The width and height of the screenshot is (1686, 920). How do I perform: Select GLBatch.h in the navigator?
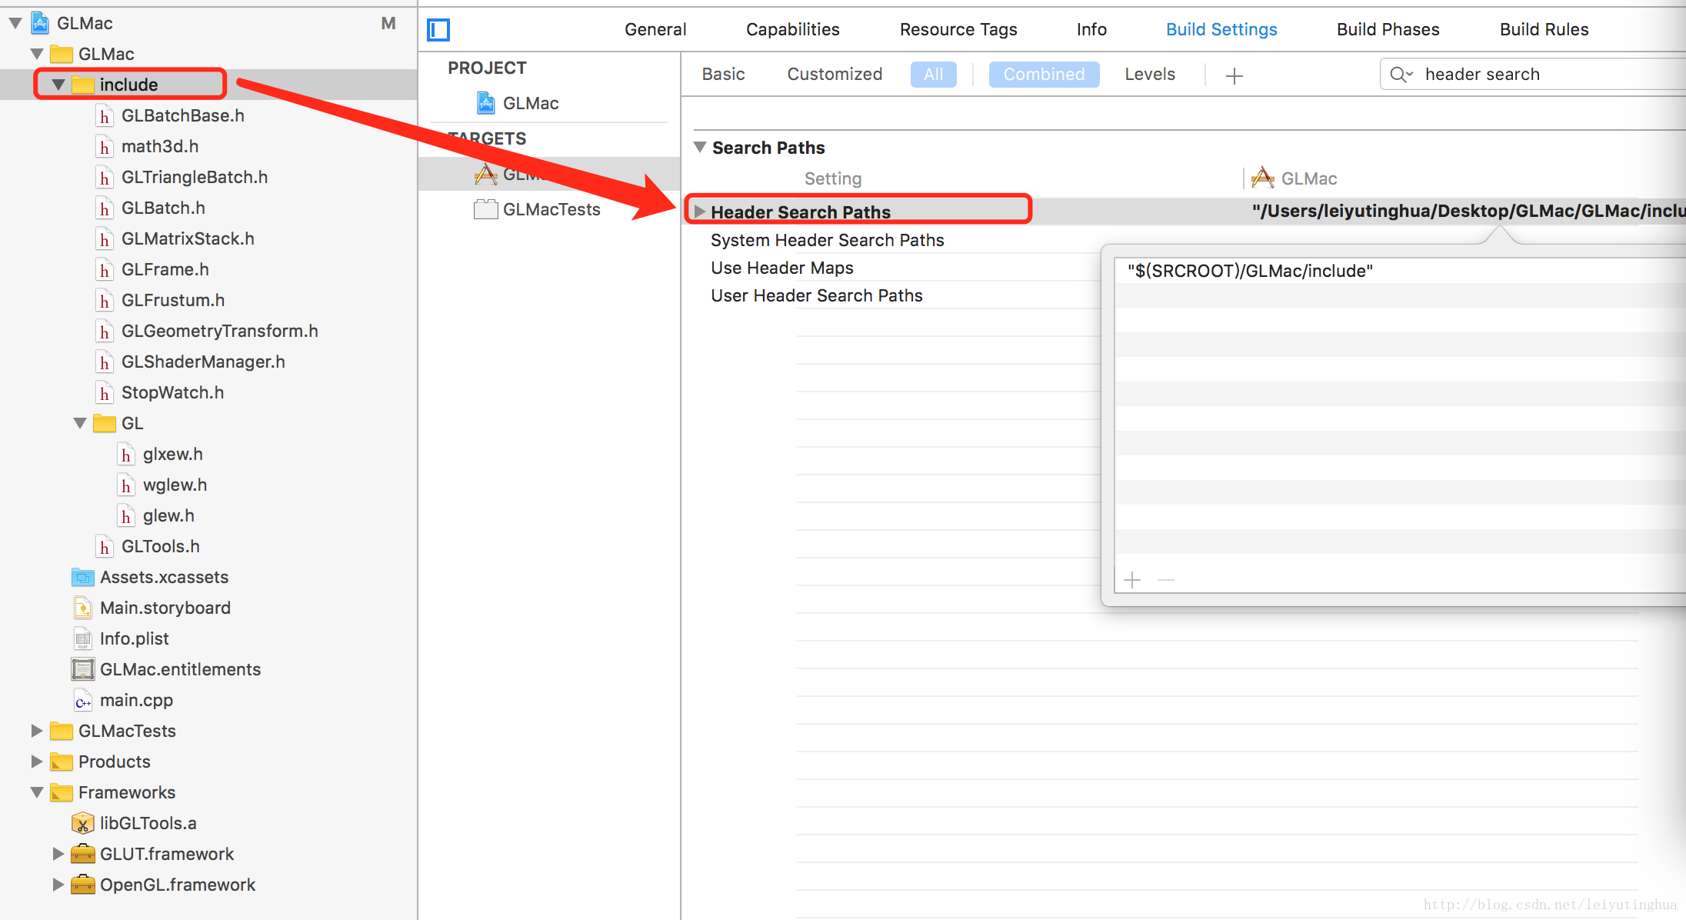163,208
